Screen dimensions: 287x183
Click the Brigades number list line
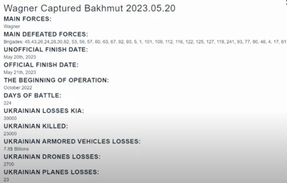tap(145, 42)
